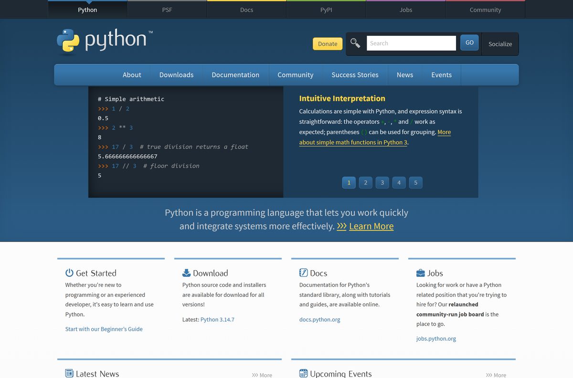The image size is (573, 378).
Task: Show slide 4 of the code carousel
Action: point(399,182)
